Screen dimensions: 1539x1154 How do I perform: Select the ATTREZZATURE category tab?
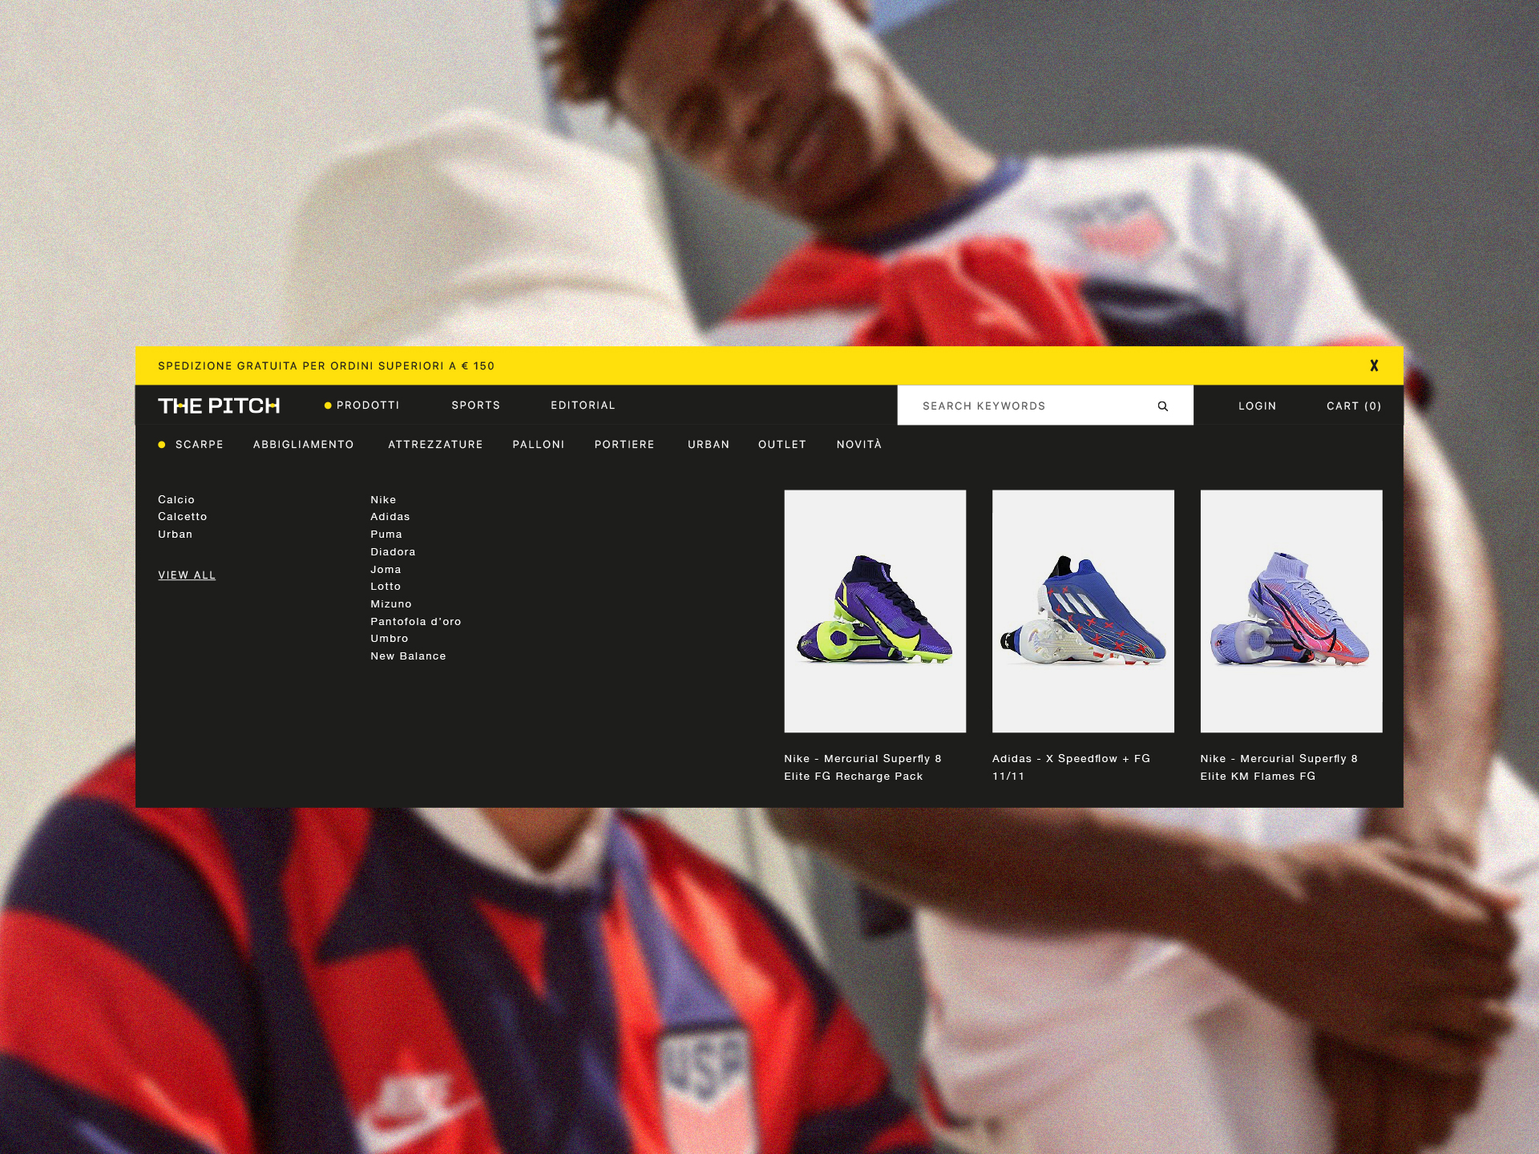tap(435, 445)
